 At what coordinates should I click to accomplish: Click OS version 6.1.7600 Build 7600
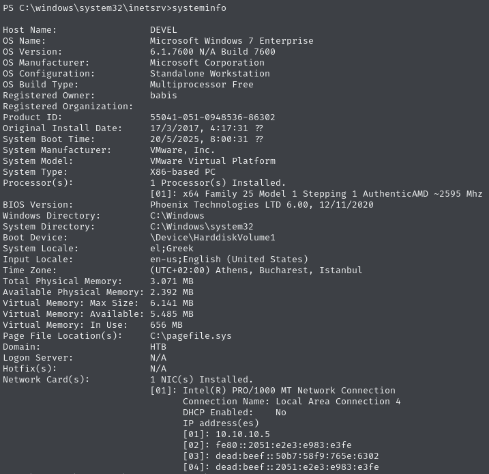click(x=213, y=52)
